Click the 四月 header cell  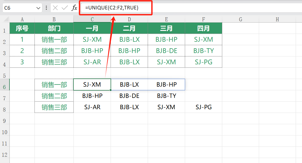click(x=204, y=28)
